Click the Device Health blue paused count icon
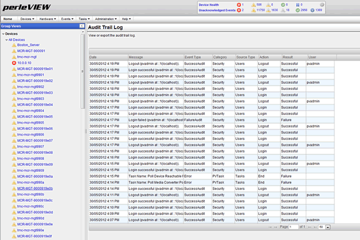 point(298,4)
